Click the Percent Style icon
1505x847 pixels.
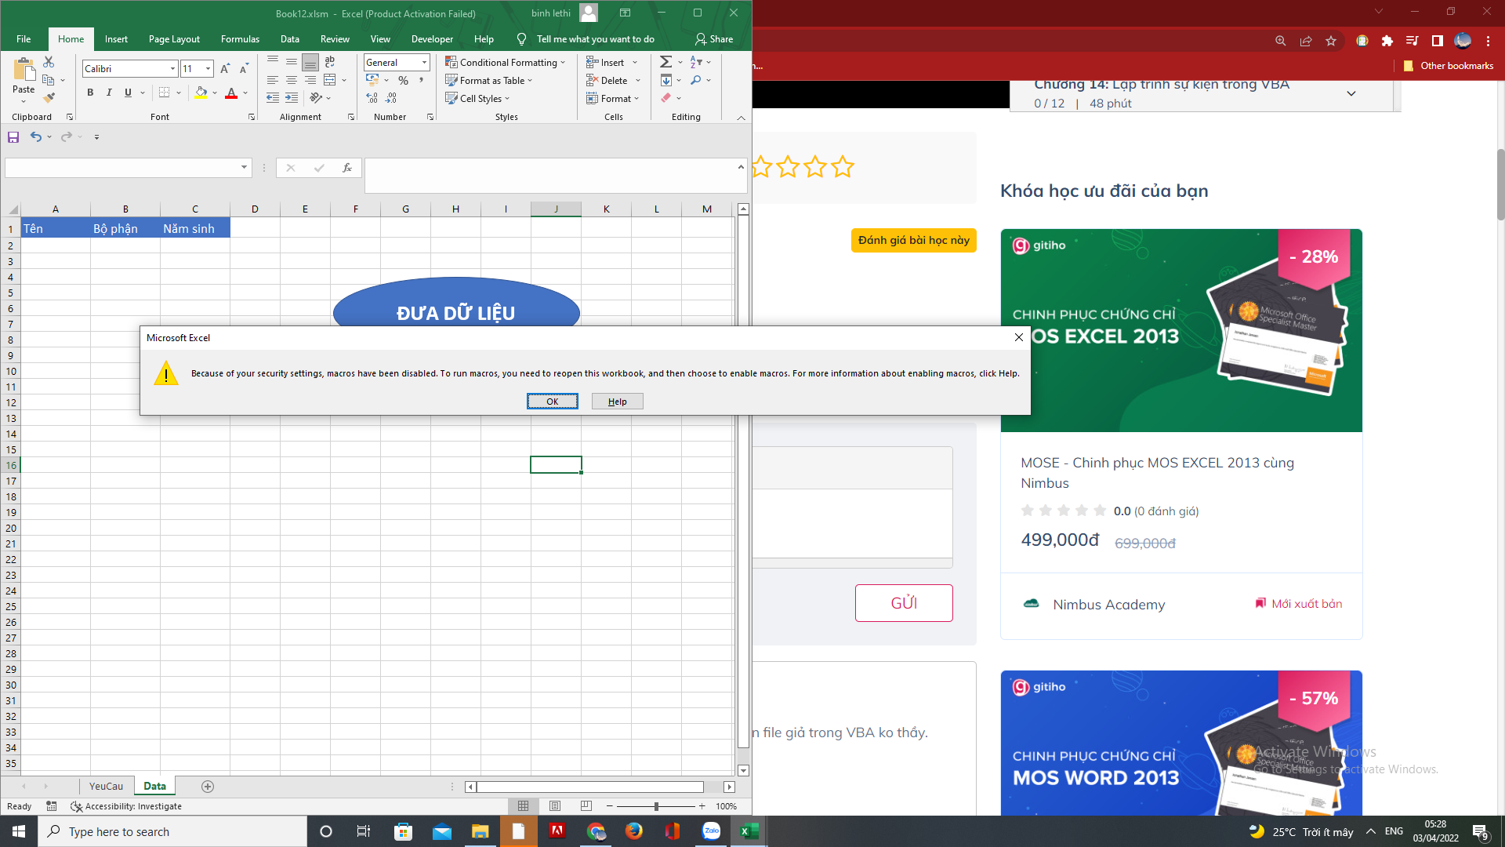(403, 80)
